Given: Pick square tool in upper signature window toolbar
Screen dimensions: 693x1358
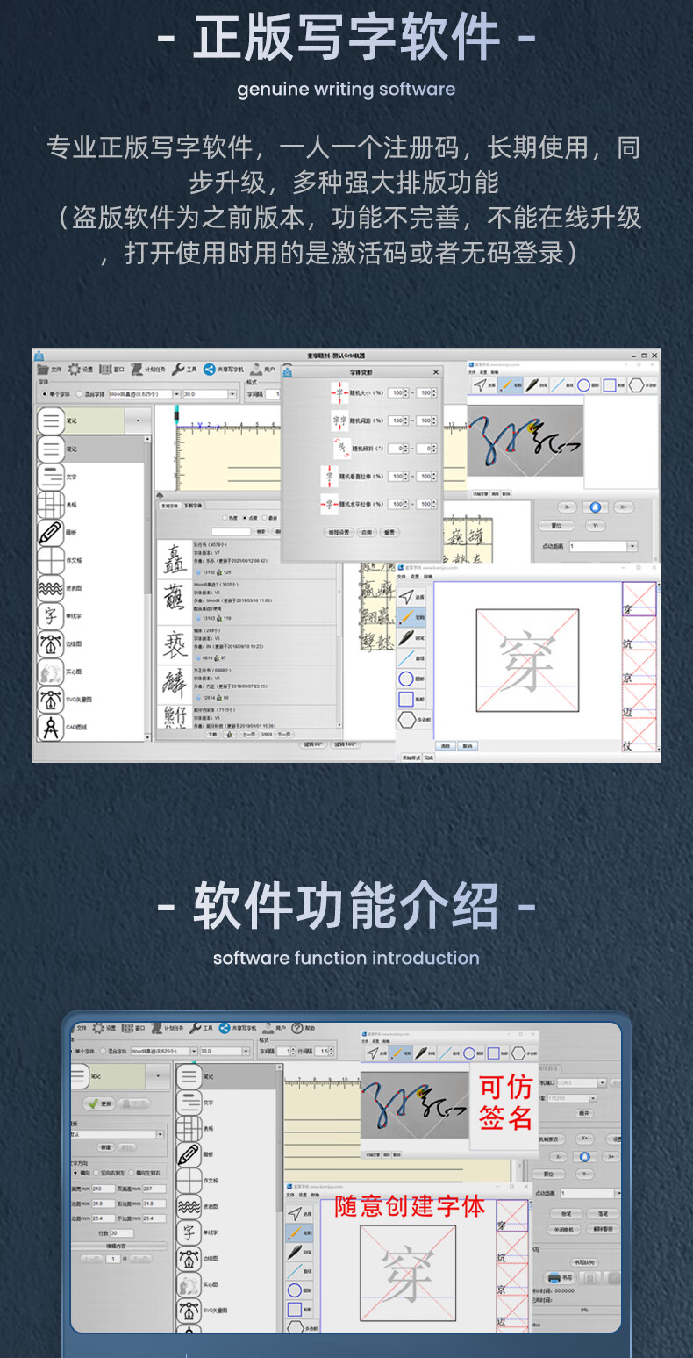Looking at the screenshot, I should point(615,385).
